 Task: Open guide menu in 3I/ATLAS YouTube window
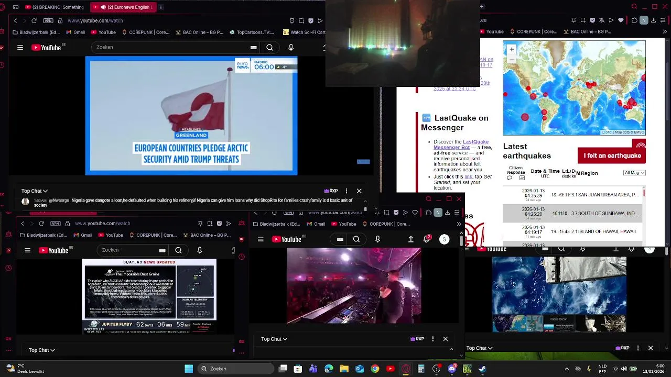(27, 250)
